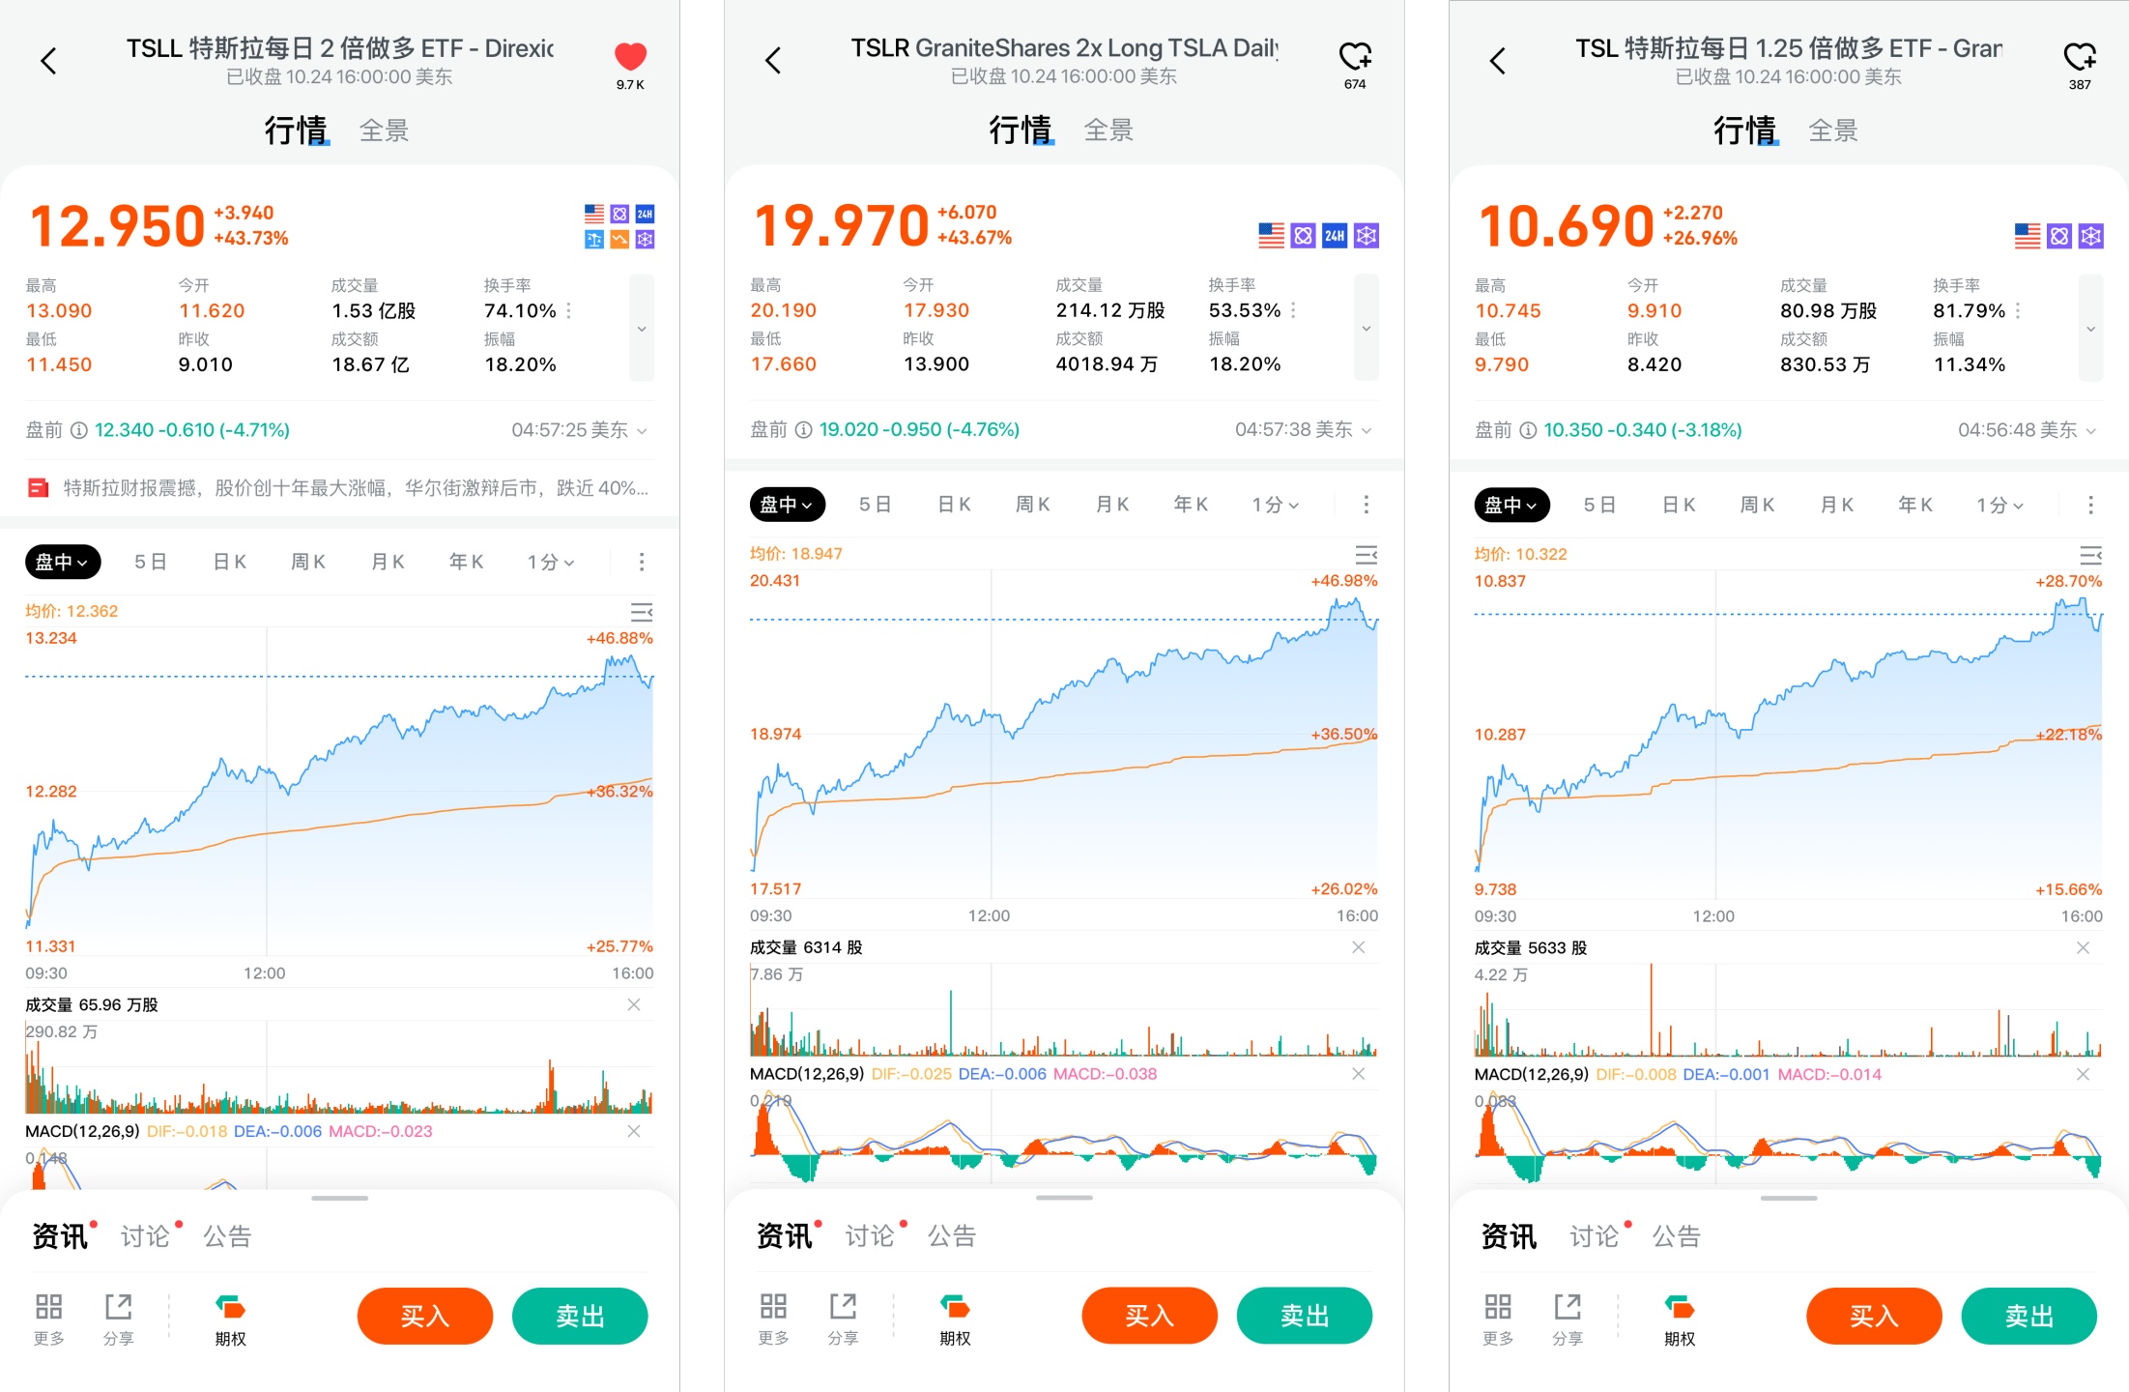Open three-dot chart menu in the TSLL panel
The width and height of the screenshot is (2129, 1392).
[642, 562]
